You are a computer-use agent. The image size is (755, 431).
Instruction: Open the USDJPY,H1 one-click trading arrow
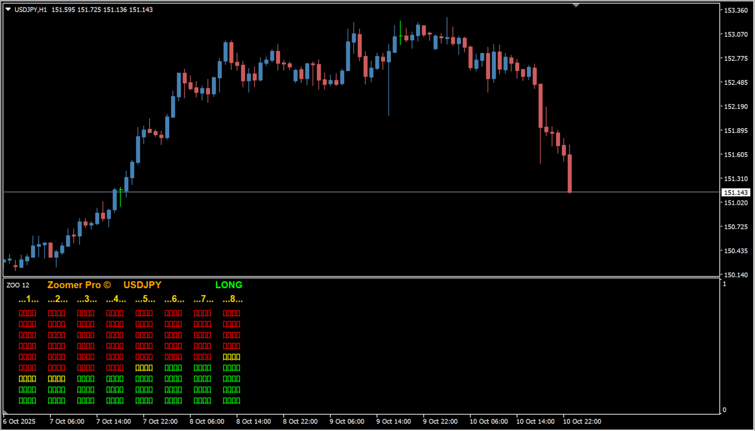click(x=8, y=9)
